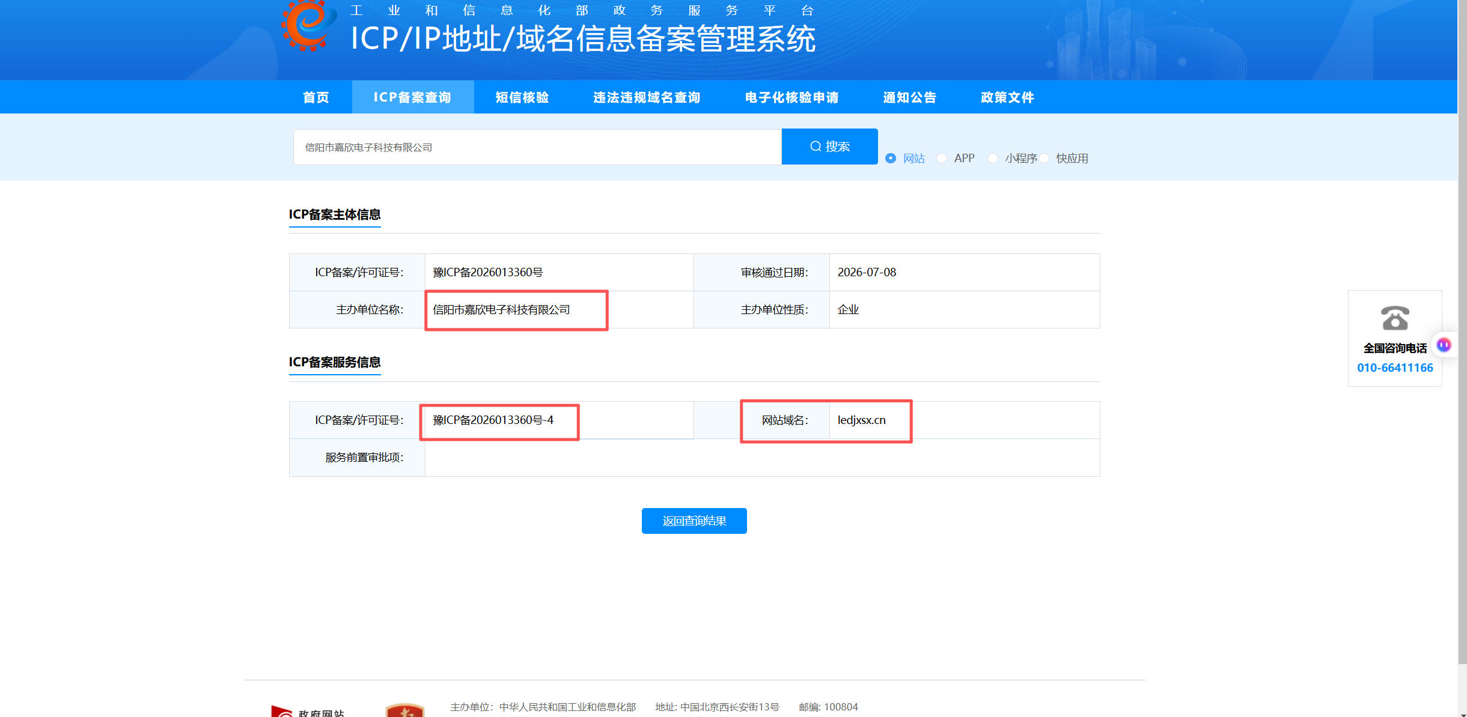Click the approval date 2026-07-08
Image resolution: width=1467 pixels, height=717 pixels.
pyautogui.click(x=867, y=272)
